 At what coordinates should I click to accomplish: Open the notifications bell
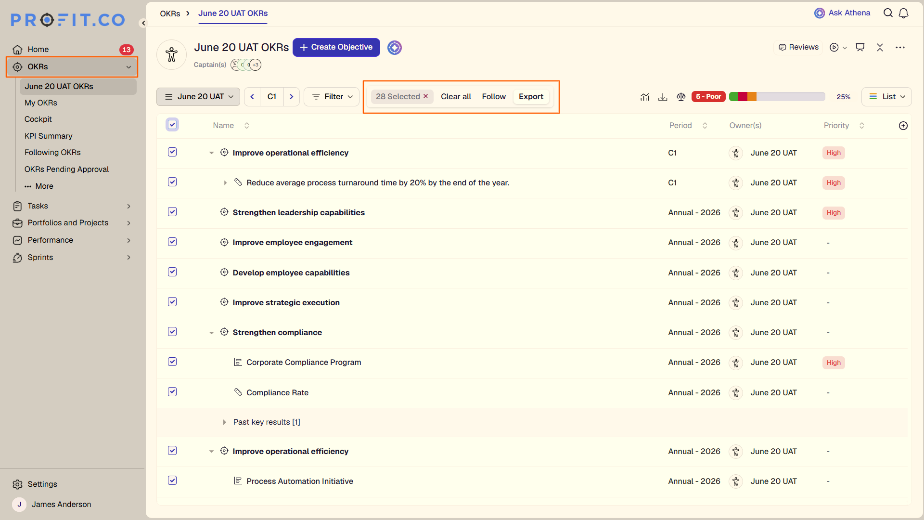pos(904,13)
